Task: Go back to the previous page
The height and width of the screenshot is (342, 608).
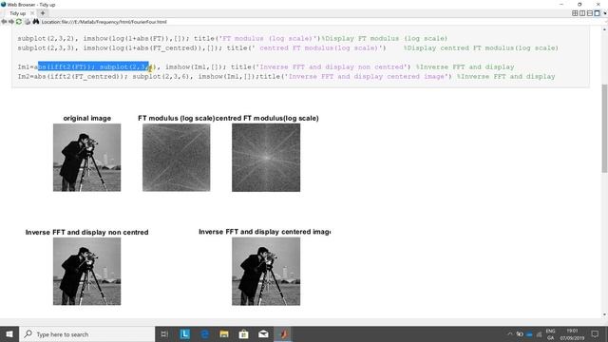Action: coord(4,22)
